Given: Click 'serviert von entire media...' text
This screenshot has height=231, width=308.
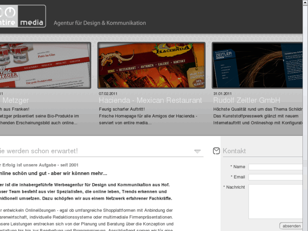Looking at the screenshot, I should coord(125,123).
